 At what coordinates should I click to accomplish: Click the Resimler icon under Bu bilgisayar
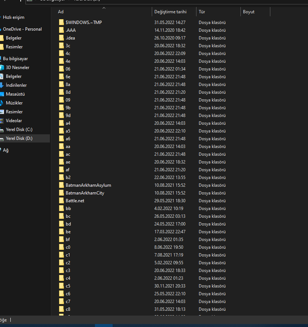[x=2, y=112]
